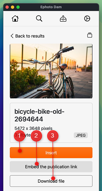Click the bicycle-bike-old-2694644 file name
The width and height of the screenshot is (102, 191).
pos(39,115)
